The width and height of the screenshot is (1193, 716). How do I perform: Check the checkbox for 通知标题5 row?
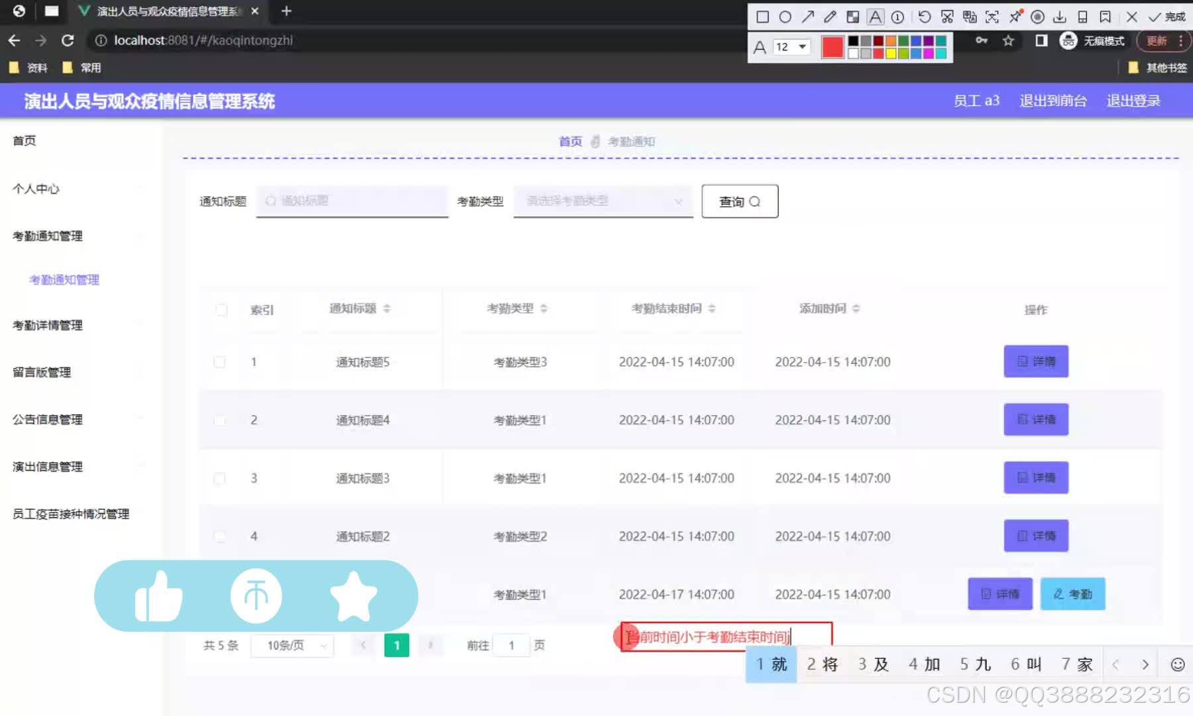[x=220, y=362]
